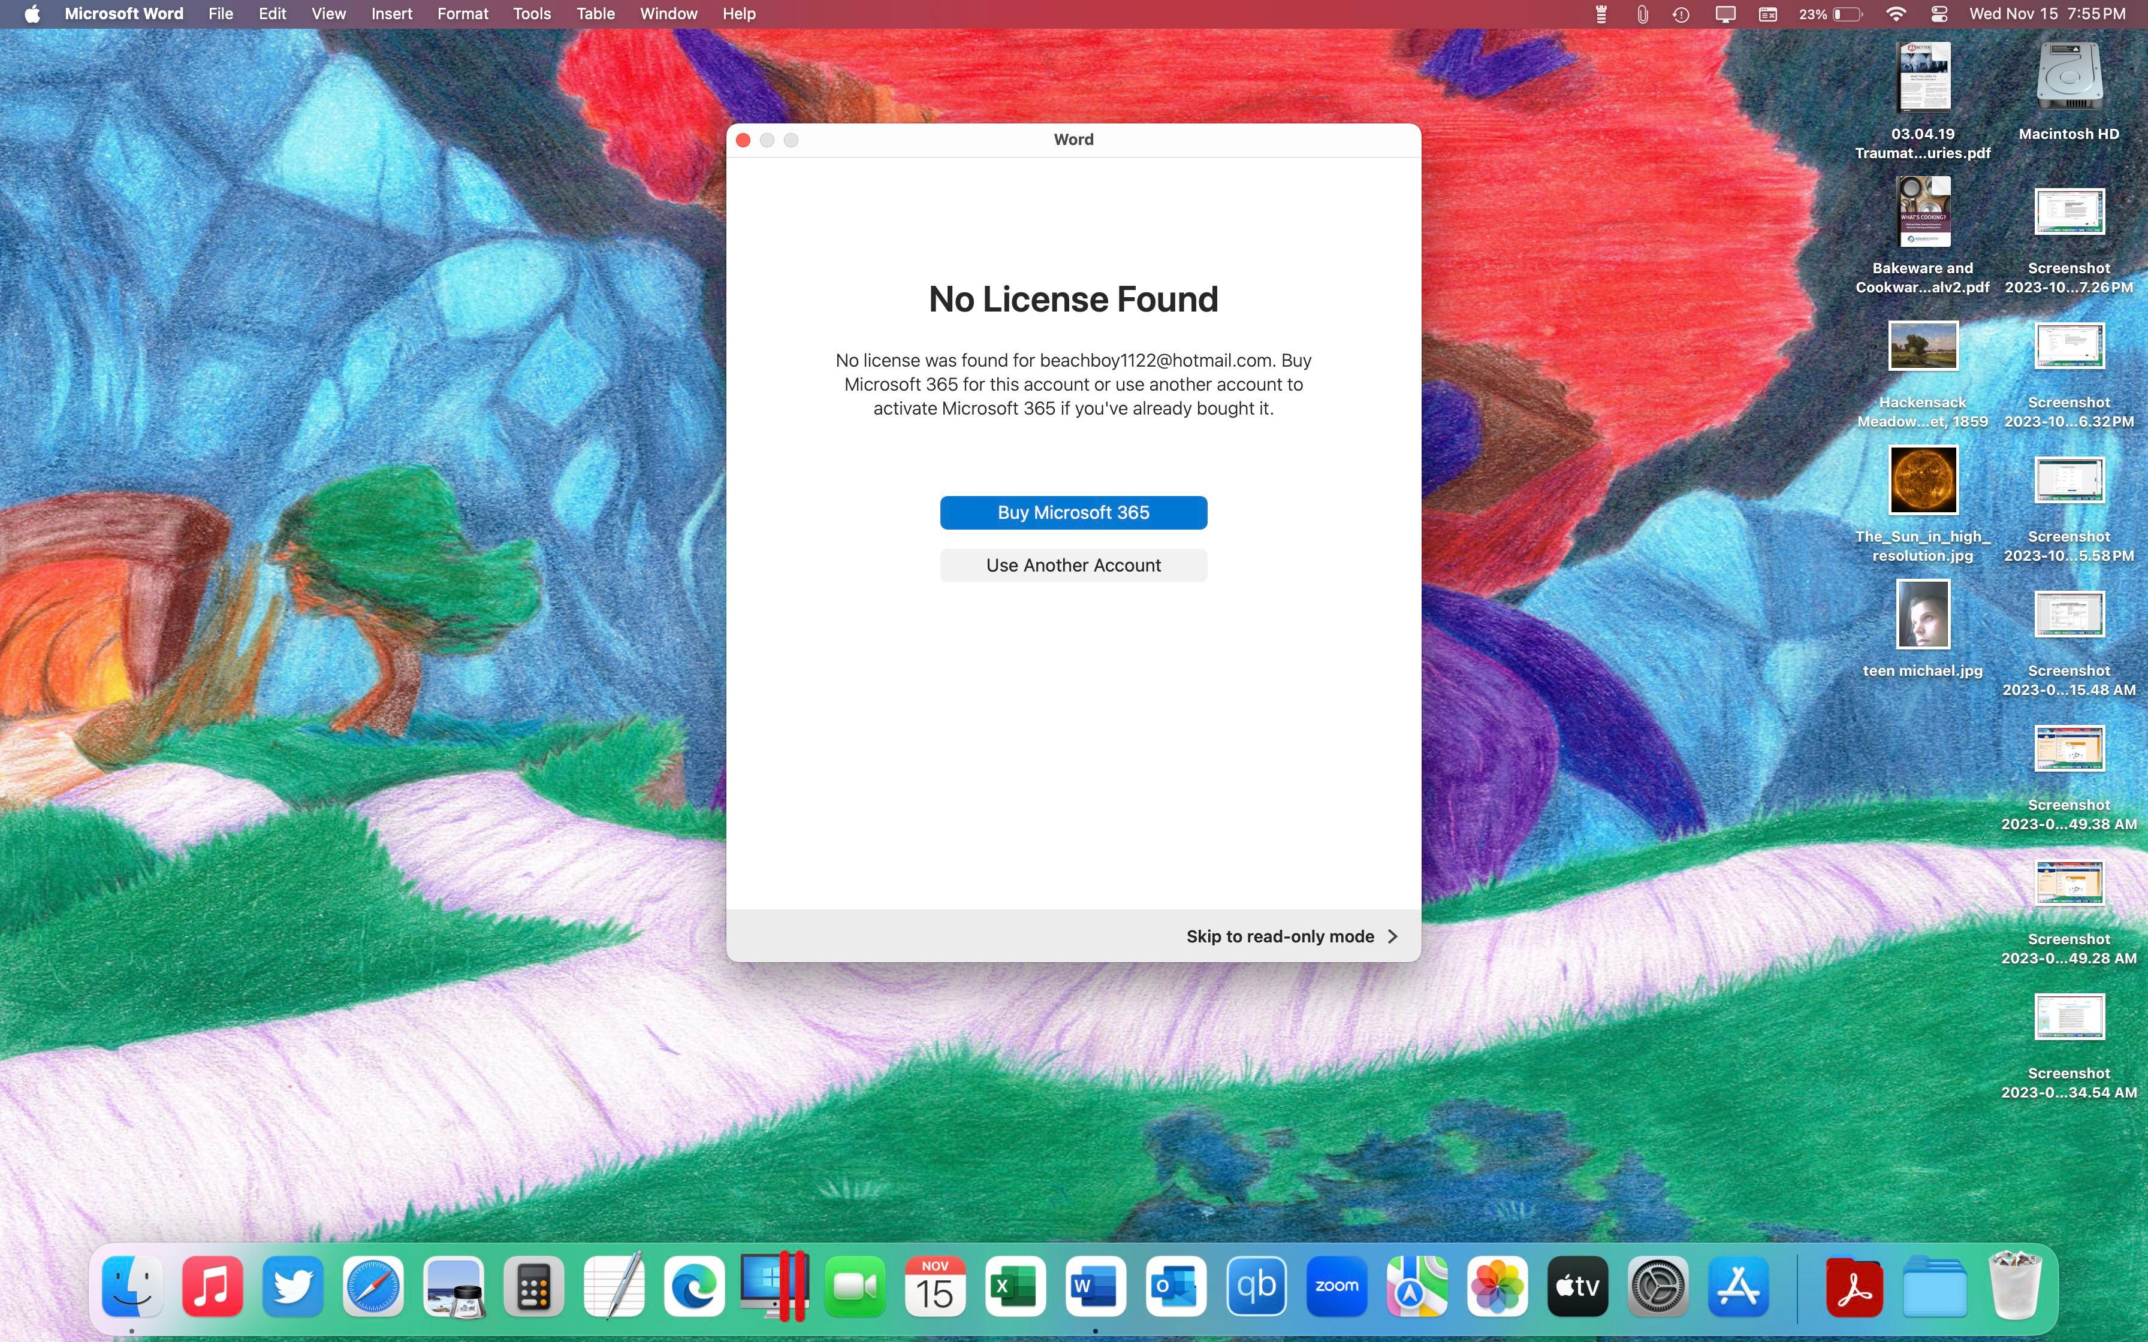Open Zoom app in the dock

pos(1336,1286)
